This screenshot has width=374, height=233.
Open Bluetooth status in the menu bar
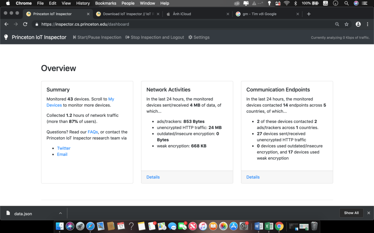pos(295,3)
